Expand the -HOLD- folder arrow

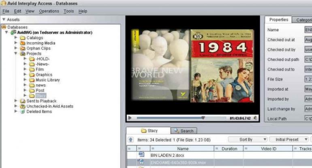click(25, 58)
